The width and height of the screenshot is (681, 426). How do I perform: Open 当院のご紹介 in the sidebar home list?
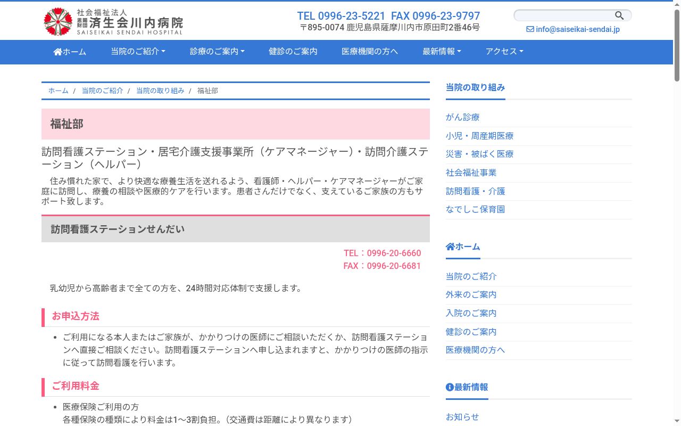[x=471, y=276]
